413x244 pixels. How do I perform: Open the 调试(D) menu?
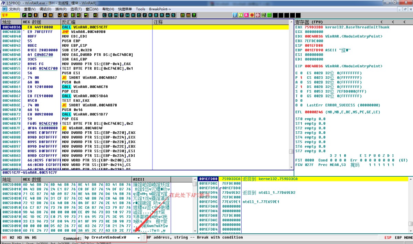pyautogui.click(x=45, y=9)
